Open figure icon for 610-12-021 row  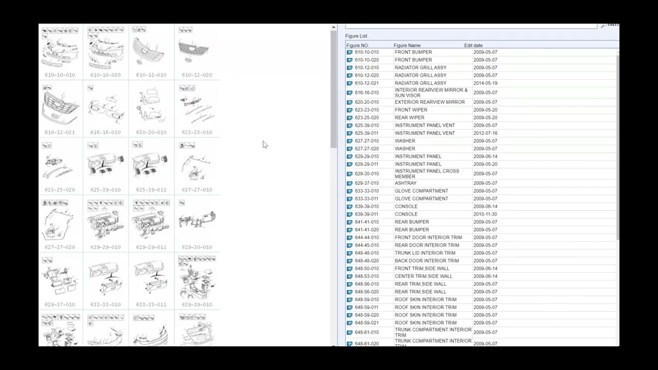(350, 83)
